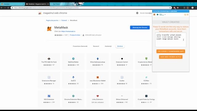The image size is (197, 111).
Task: Open CryptoTicker by Coinigy icon
Action: pyautogui.click(x=146, y=96)
